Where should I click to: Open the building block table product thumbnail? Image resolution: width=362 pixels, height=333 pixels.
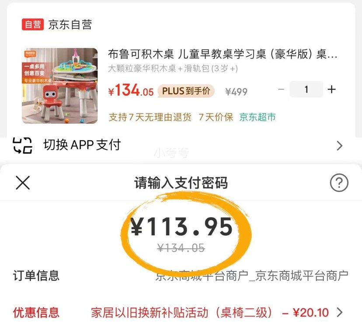point(60,86)
